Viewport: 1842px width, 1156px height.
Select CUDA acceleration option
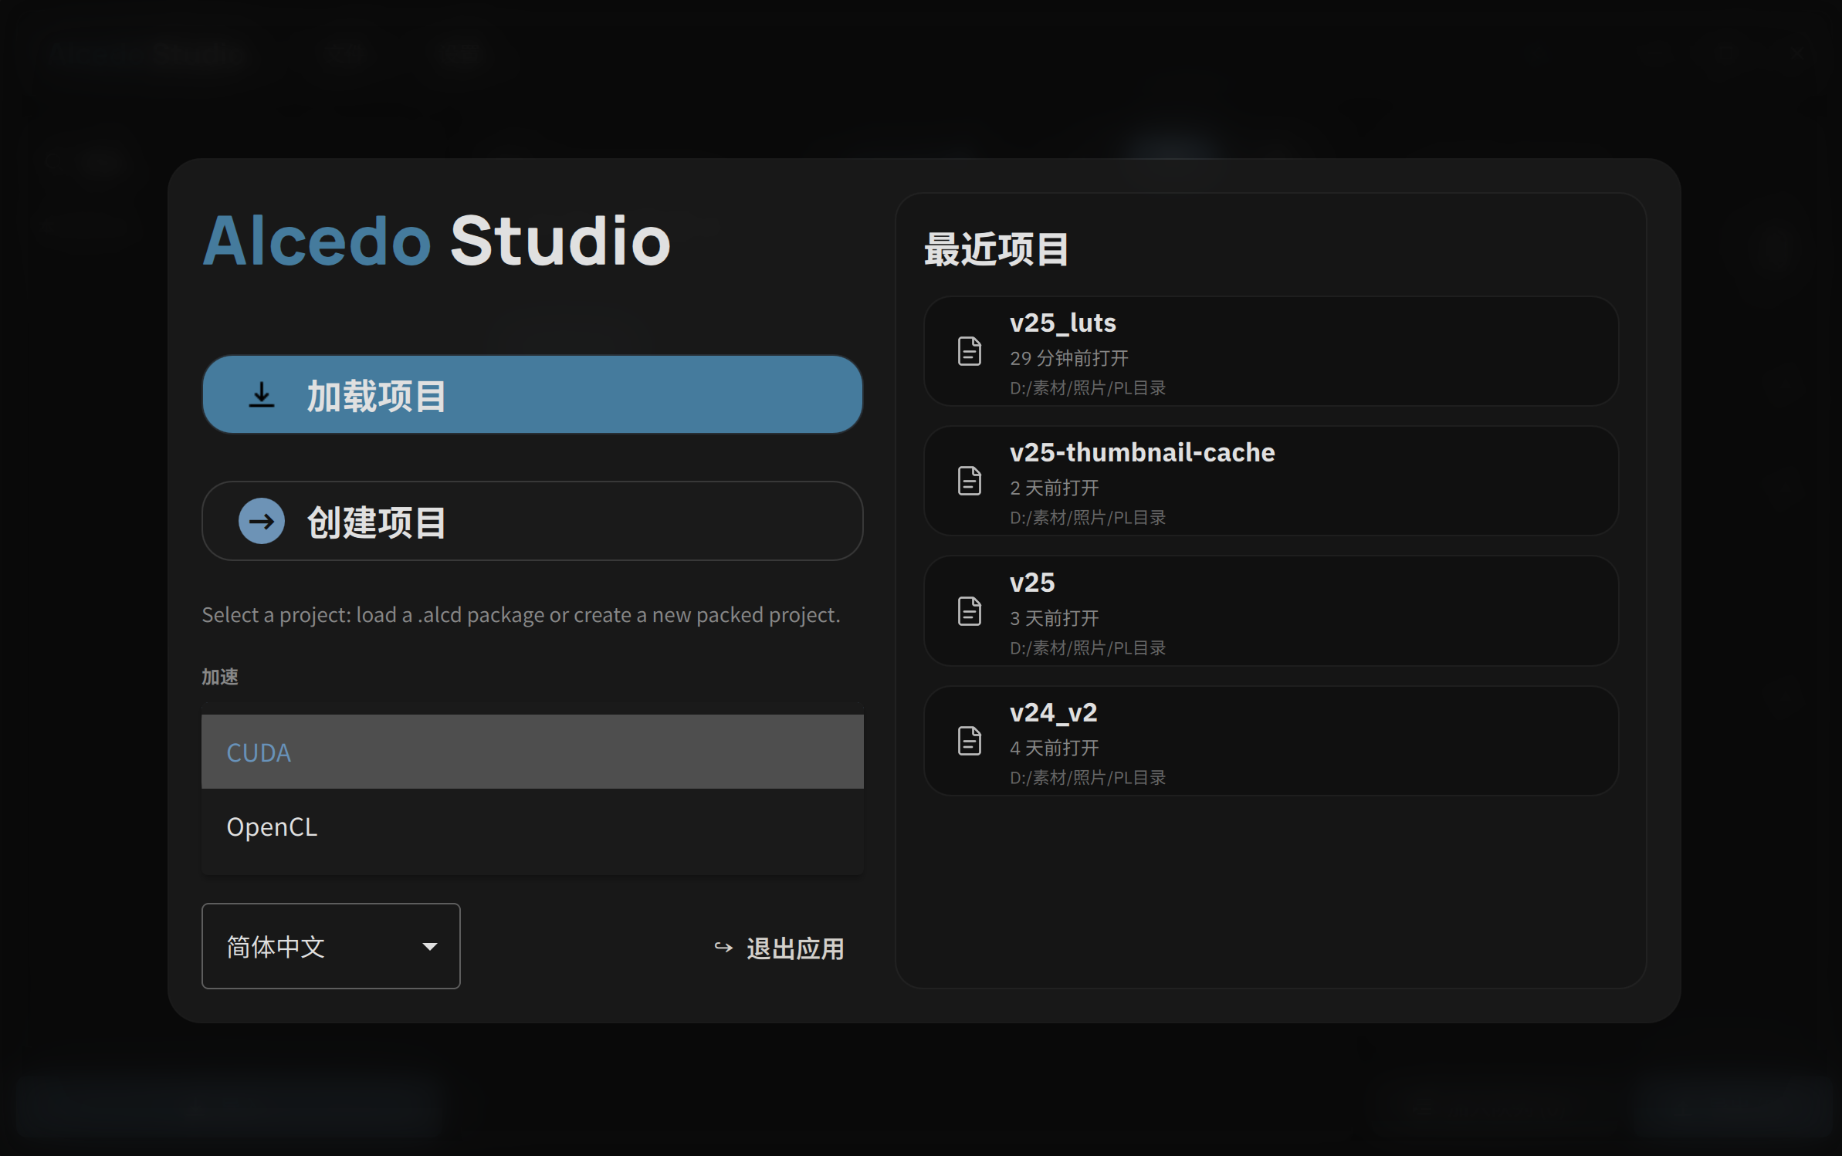pos(533,752)
